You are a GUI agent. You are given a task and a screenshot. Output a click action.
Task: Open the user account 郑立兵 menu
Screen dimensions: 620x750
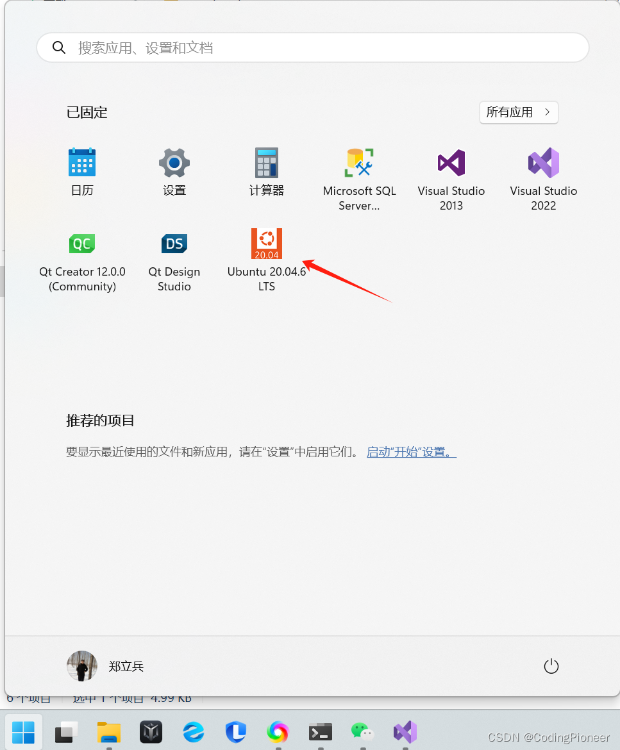pyautogui.click(x=105, y=666)
